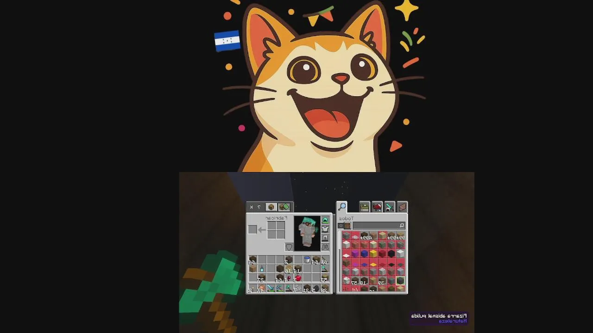Click the leggings armor slot
The width and height of the screenshot is (593, 333).
pos(325,238)
